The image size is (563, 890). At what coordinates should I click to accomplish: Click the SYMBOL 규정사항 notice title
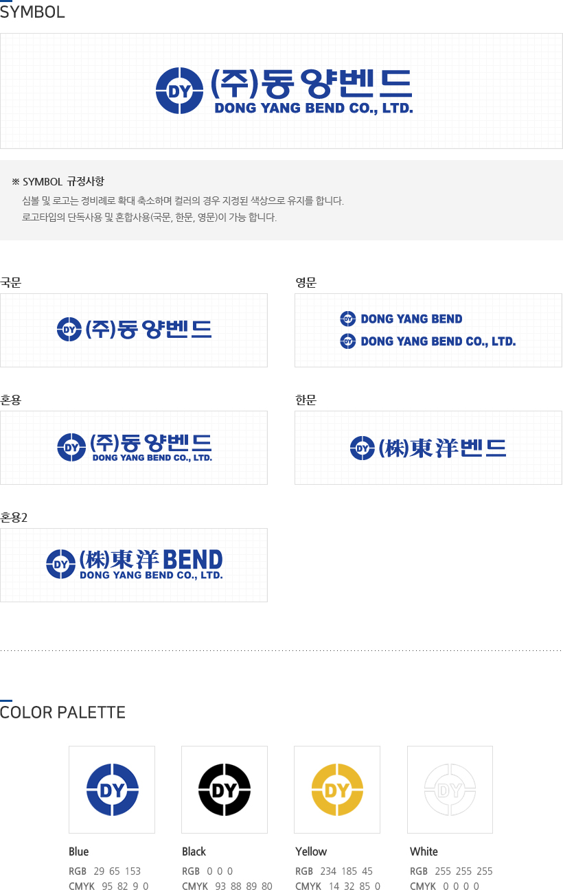coord(58,182)
